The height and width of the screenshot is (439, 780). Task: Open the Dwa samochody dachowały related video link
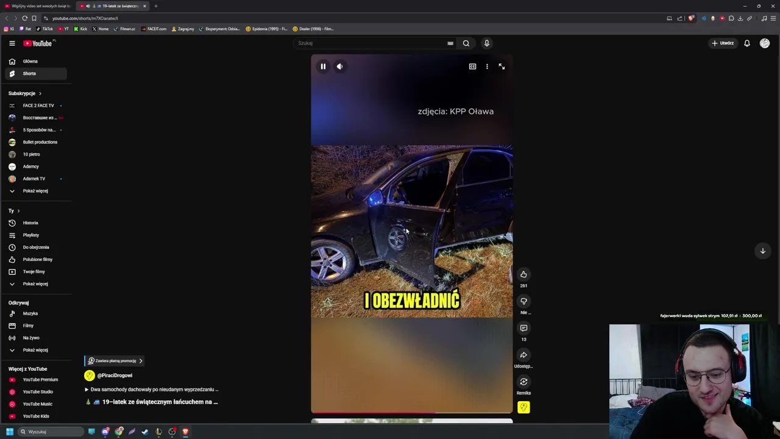coord(151,390)
